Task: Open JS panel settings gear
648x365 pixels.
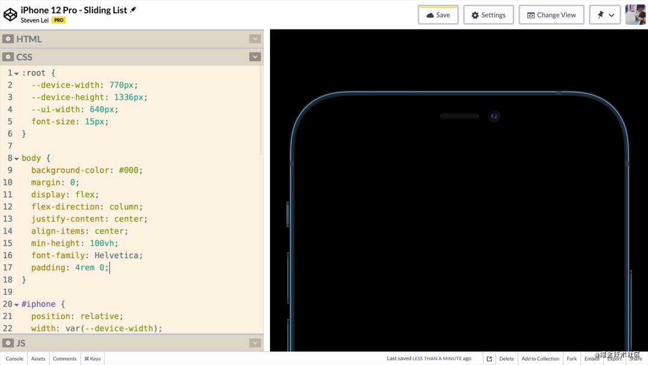Action: tap(8, 343)
